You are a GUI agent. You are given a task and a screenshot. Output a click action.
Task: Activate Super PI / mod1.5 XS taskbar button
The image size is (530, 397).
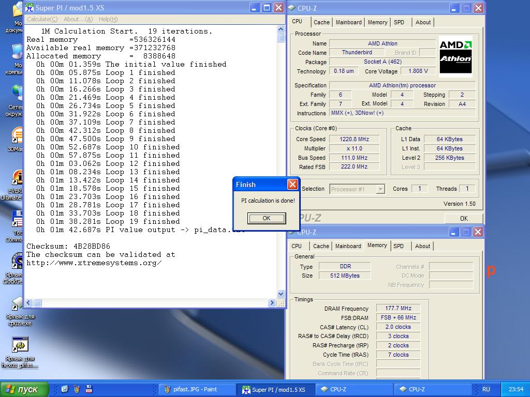[276, 389]
